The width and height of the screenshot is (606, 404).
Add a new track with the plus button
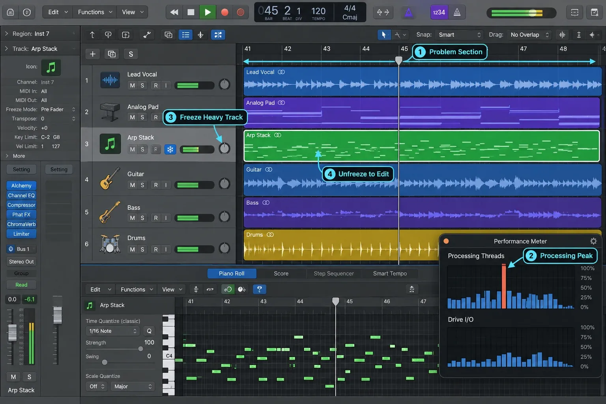point(93,54)
